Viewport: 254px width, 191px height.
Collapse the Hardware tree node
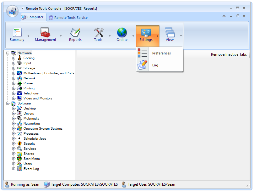[x=8, y=53]
